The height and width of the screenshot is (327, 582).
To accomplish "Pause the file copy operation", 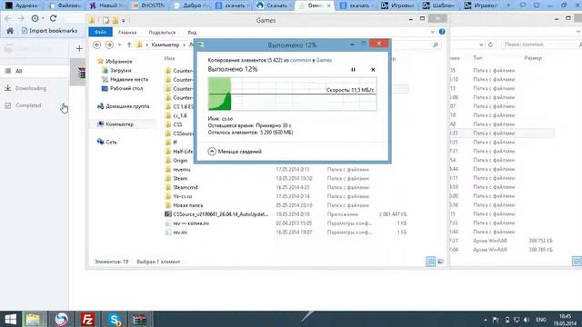I will click(x=353, y=69).
